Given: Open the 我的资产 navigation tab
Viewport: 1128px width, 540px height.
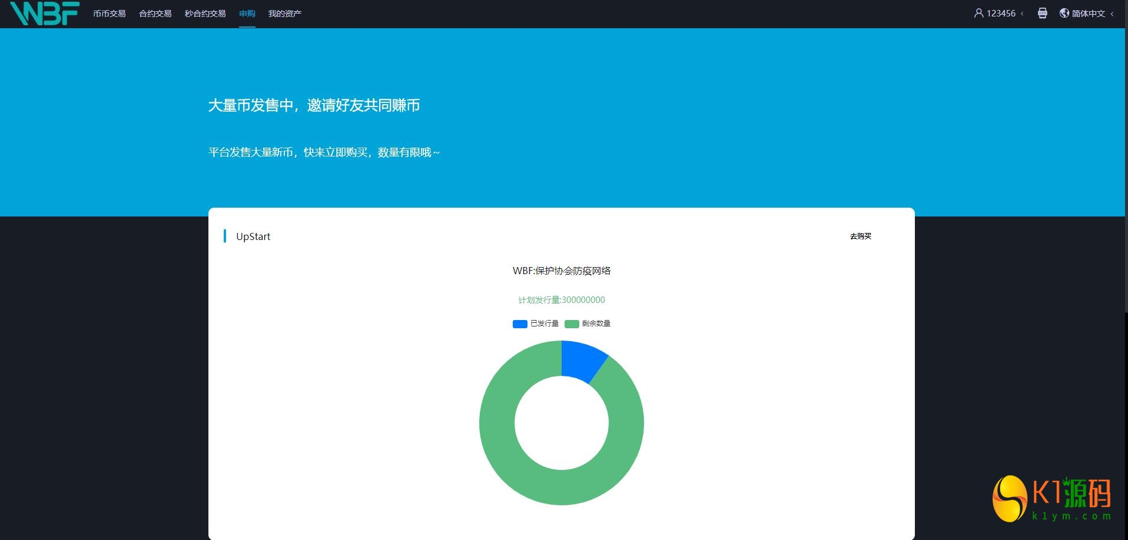Looking at the screenshot, I should pyautogui.click(x=285, y=14).
